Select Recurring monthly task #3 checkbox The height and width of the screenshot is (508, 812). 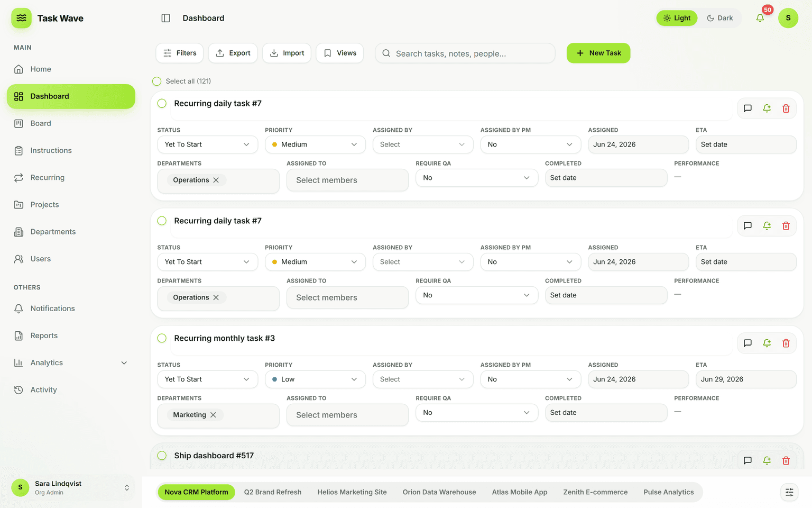coord(162,339)
